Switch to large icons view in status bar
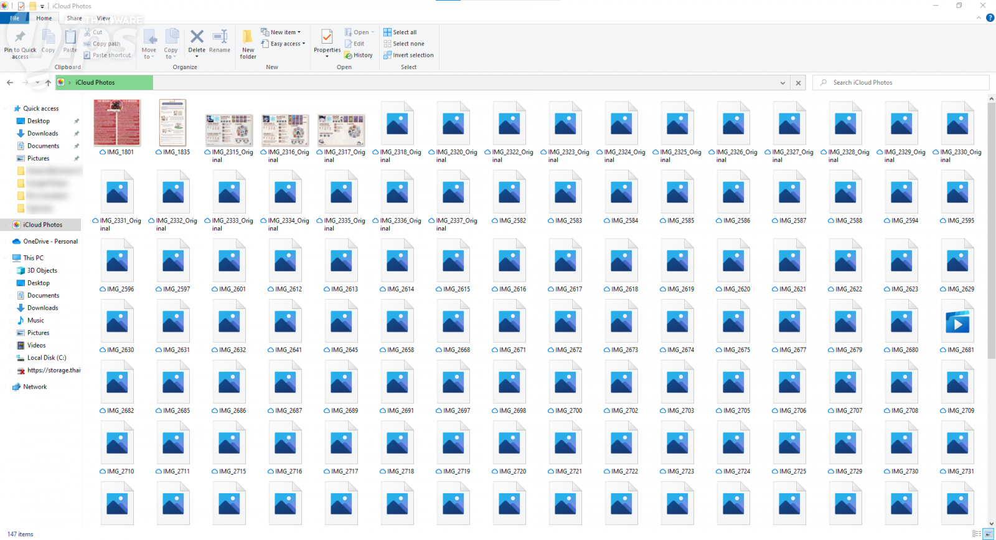The width and height of the screenshot is (996, 540). (988, 534)
